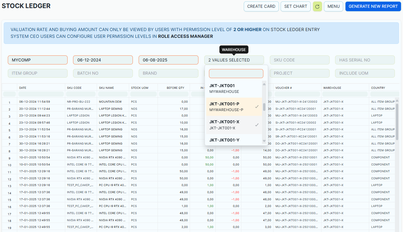Sort by the COUNTRY column header
The width and height of the screenshot is (403, 232).
click(378, 88)
